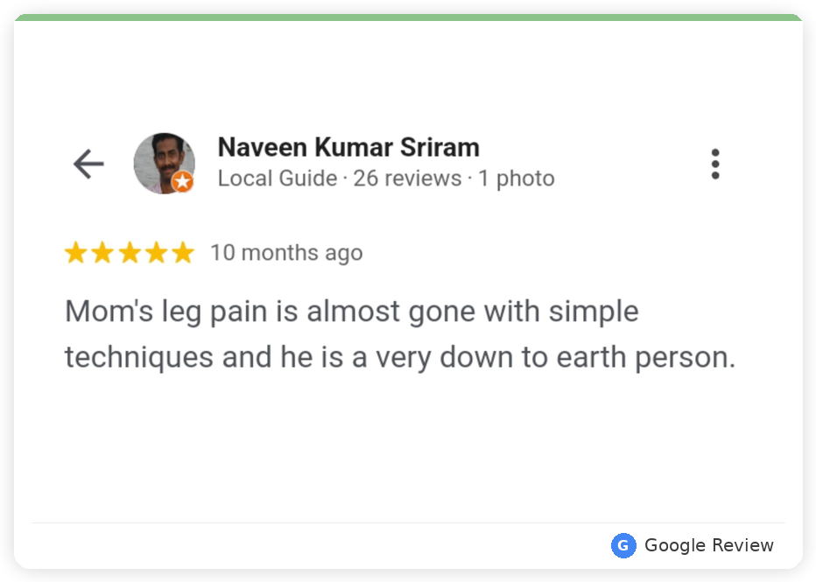Click the second yellow rating star
This screenshot has width=816, height=582.
coord(102,253)
